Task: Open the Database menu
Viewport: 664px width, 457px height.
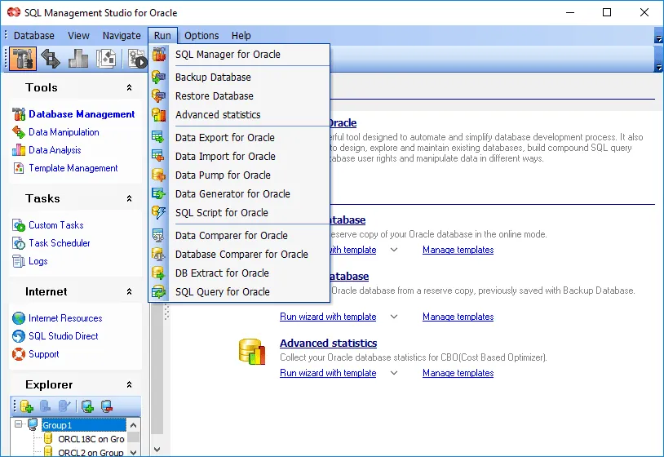Action: point(34,36)
